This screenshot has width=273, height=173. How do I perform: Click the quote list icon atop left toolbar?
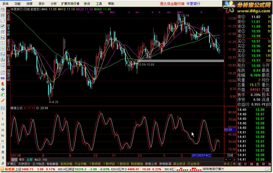click(3, 10)
